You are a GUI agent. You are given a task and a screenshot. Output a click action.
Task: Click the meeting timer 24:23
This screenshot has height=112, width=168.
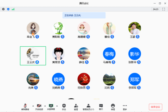coord(156,9)
